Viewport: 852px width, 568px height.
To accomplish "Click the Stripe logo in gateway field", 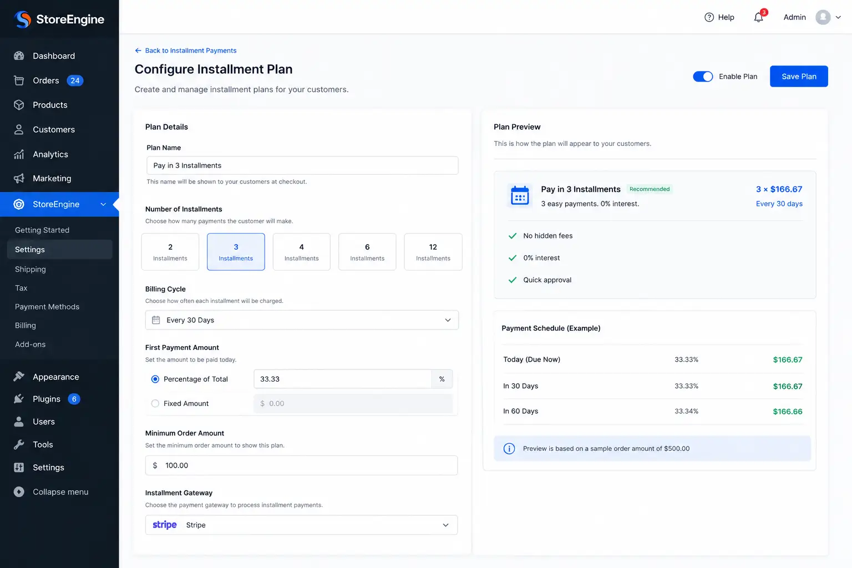I will click(165, 525).
